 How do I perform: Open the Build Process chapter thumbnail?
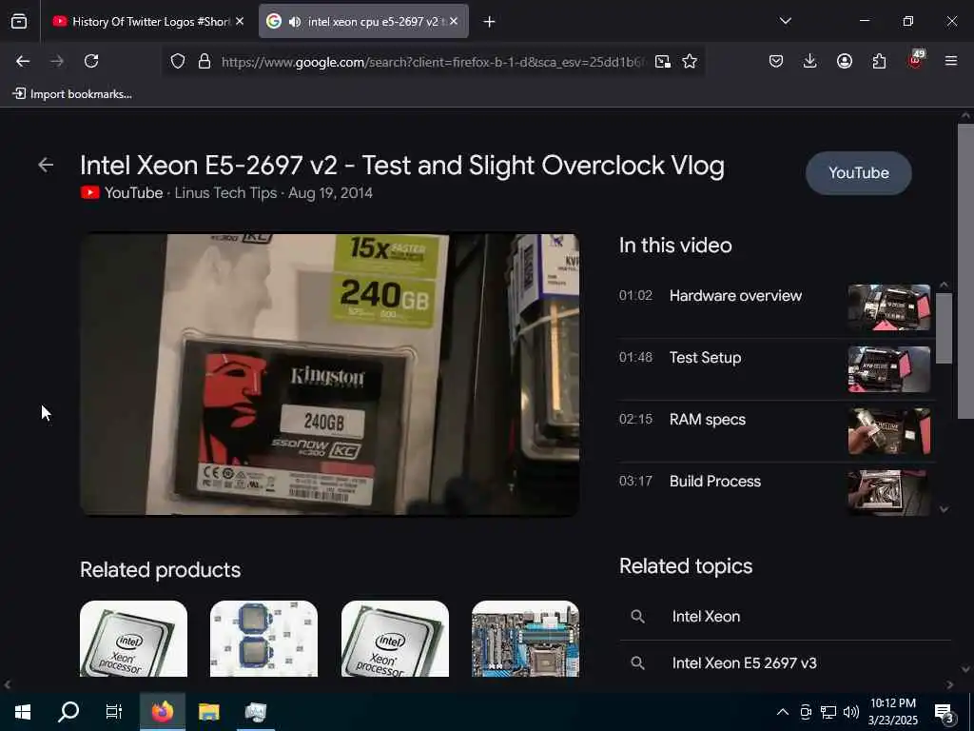point(889,492)
